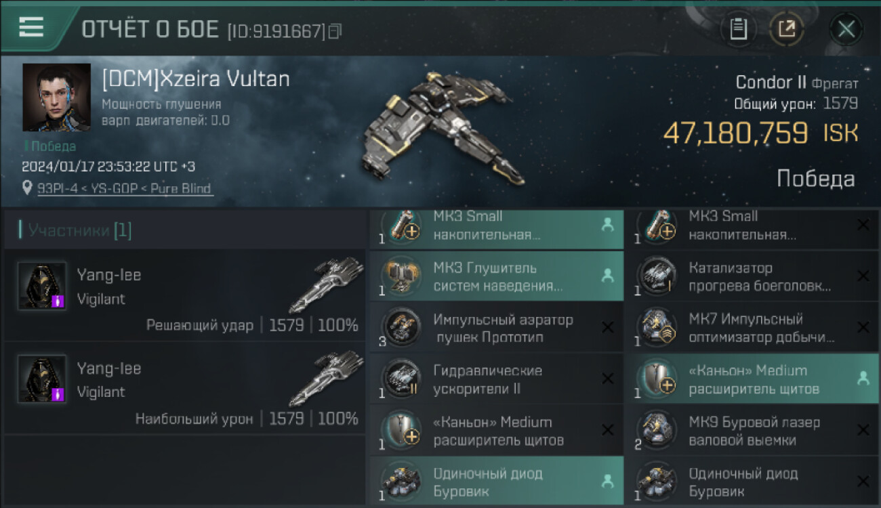Click the Катализатор прогрева боеголовок icon
This screenshot has width=881, height=508.
tap(657, 276)
